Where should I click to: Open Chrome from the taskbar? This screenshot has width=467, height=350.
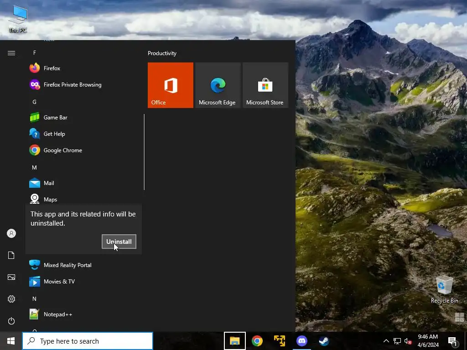click(257, 341)
